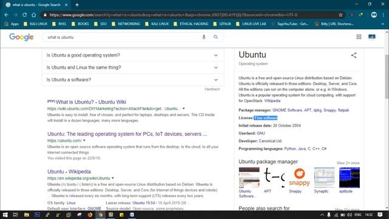Viewport: 389px width, 219px height.
Task: Expand 'Is Ubuntu a software?' question
Action: click(133, 80)
